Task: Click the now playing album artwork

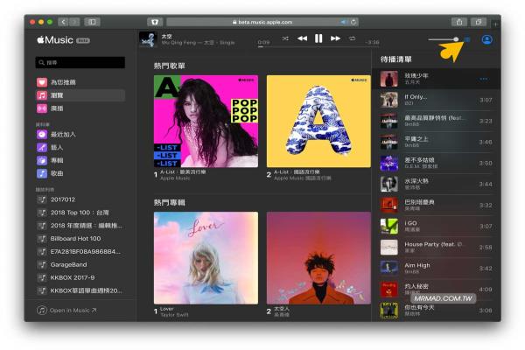Action: pos(148,39)
